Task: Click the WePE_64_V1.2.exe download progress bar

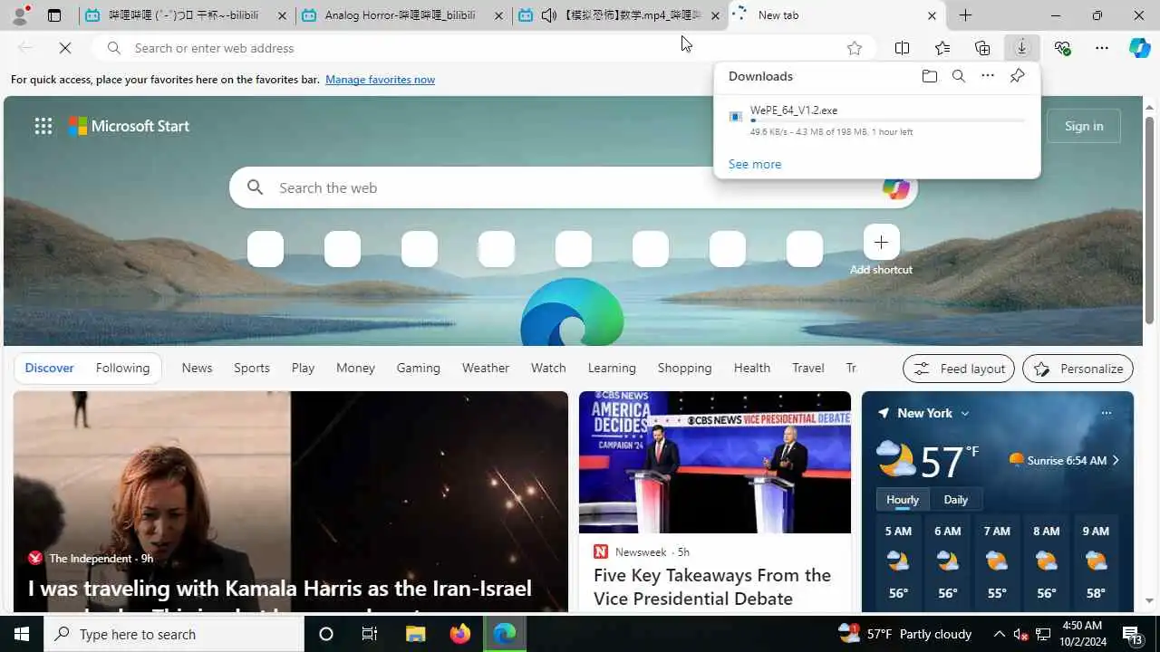Action: pyautogui.click(x=888, y=120)
